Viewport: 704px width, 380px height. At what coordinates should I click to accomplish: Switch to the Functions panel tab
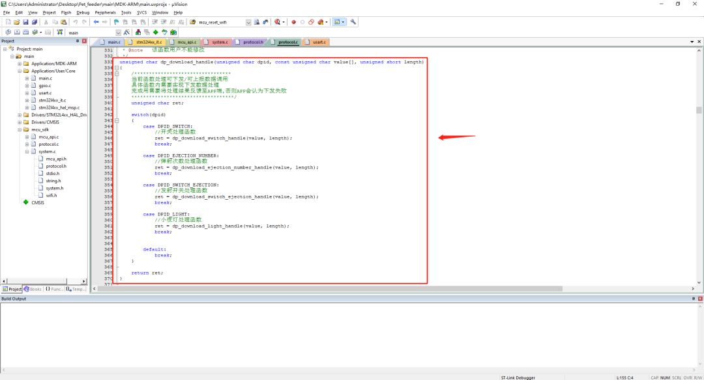(54, 289)
